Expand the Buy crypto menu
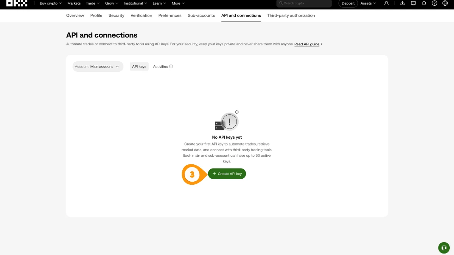The image size is (454, 255). (51, 3)
